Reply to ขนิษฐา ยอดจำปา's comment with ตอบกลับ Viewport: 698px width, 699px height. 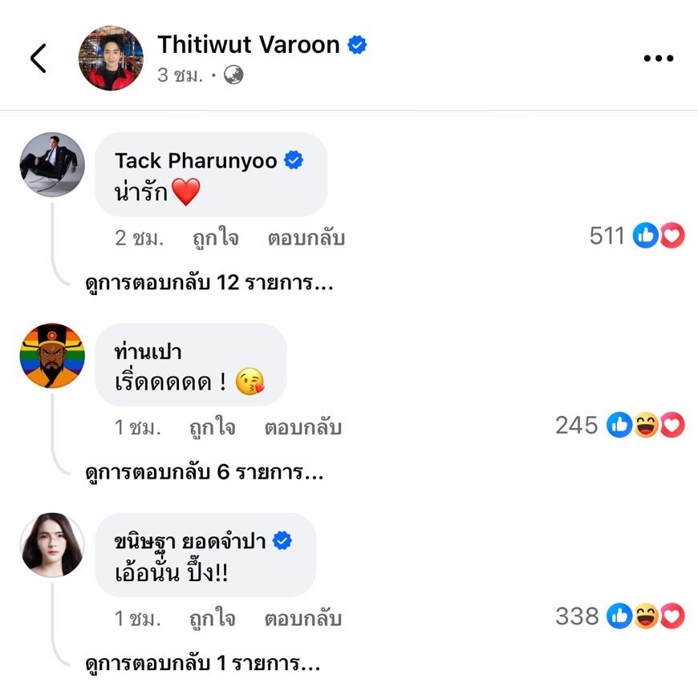[303, 618]
